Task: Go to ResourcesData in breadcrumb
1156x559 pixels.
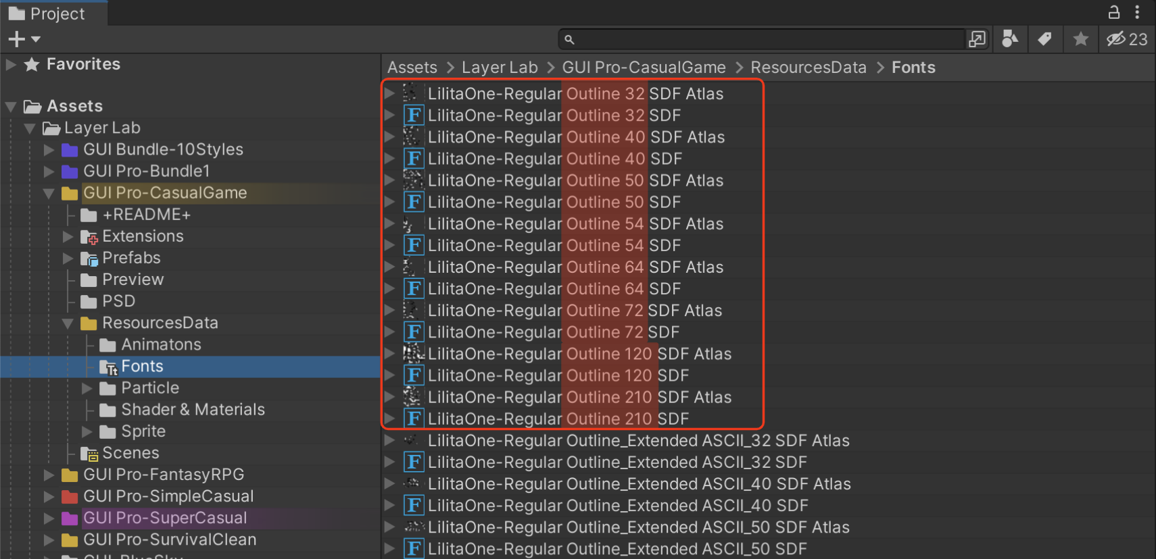Action: [809, 68]
